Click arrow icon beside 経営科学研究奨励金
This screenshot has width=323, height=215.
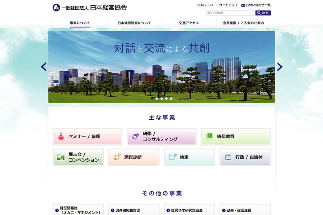168,210
